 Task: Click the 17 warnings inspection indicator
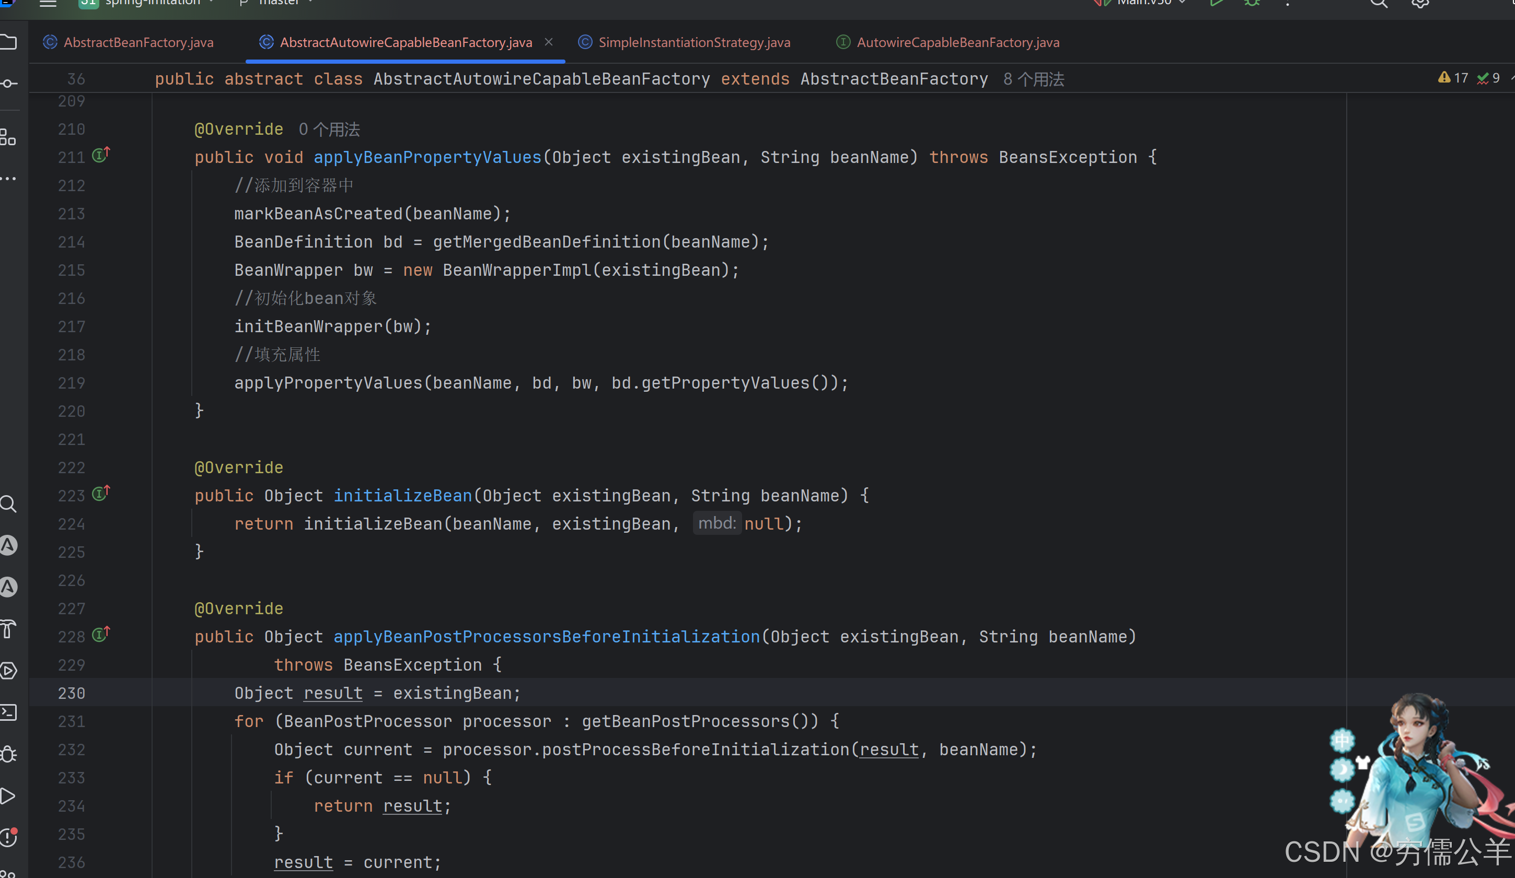pyautogui.click(x=1453, y=78)
